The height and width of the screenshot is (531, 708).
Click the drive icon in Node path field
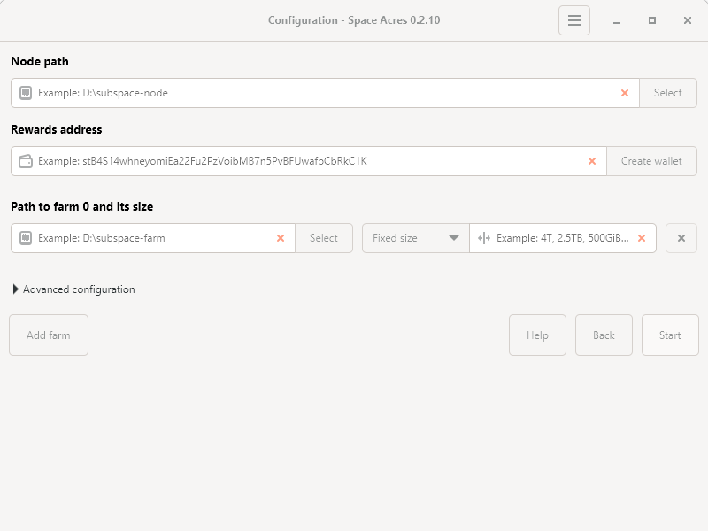point(26,93)
